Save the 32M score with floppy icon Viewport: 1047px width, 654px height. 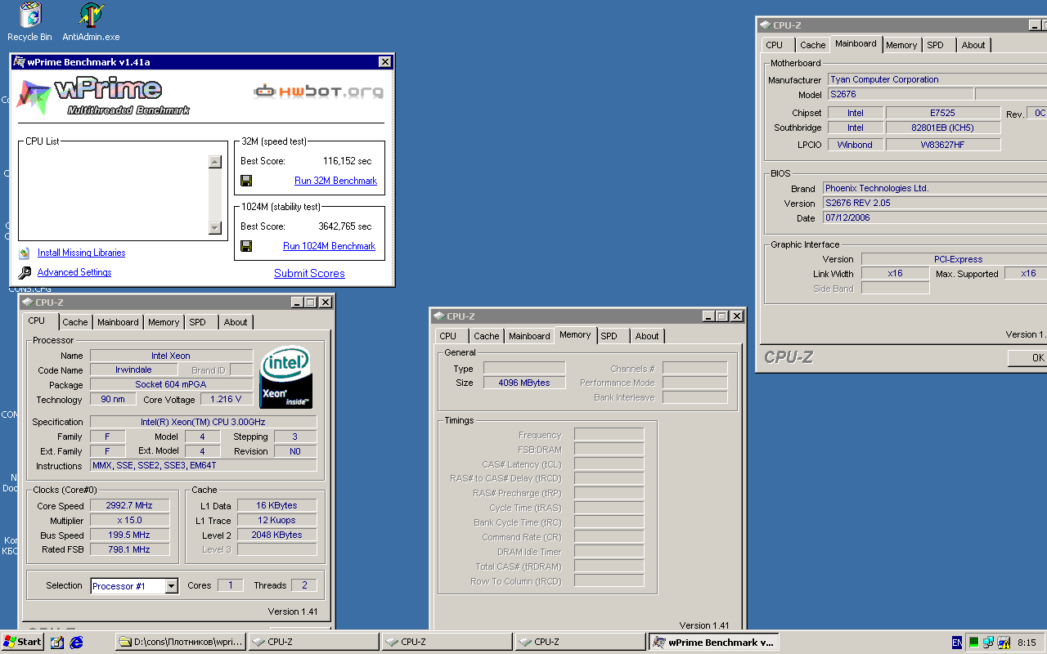pos(246,181)
